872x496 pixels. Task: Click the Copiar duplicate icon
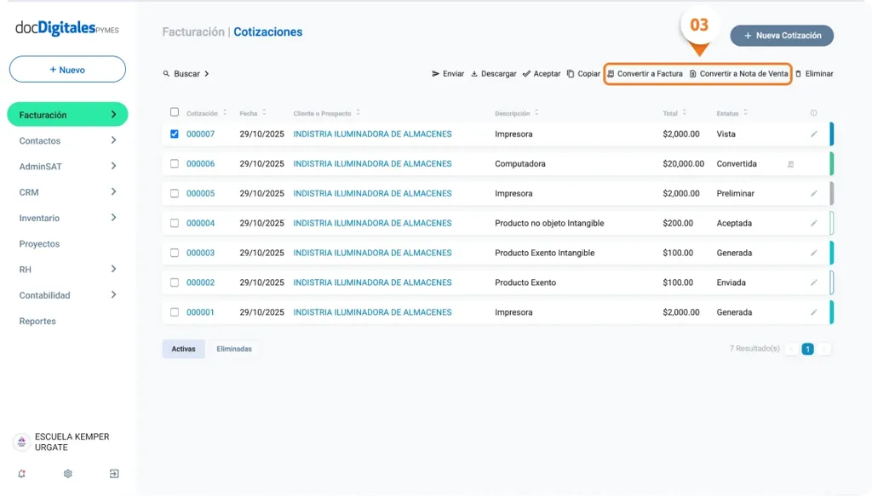tap(571, 74)
